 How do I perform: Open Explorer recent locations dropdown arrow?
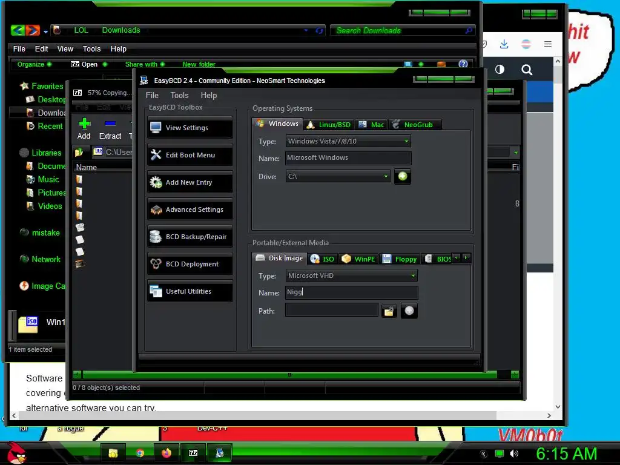click(x=46, y=31)
